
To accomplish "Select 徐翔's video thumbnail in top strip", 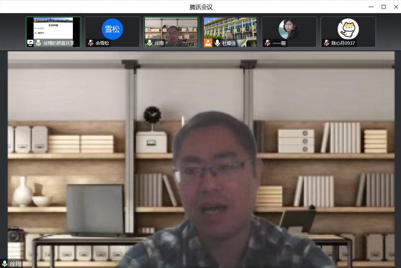I will click(x=171, y=30).
